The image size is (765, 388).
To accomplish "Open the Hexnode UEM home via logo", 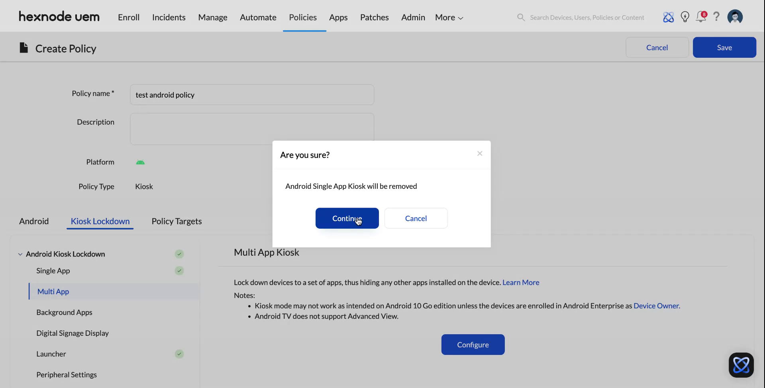I will point(59,16).
